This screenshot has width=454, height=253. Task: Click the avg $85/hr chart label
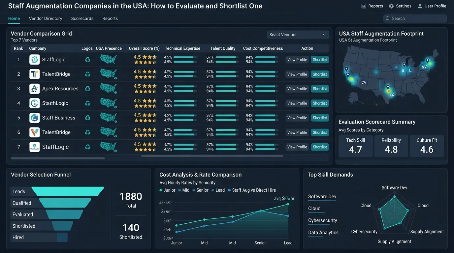click(284, 198)
